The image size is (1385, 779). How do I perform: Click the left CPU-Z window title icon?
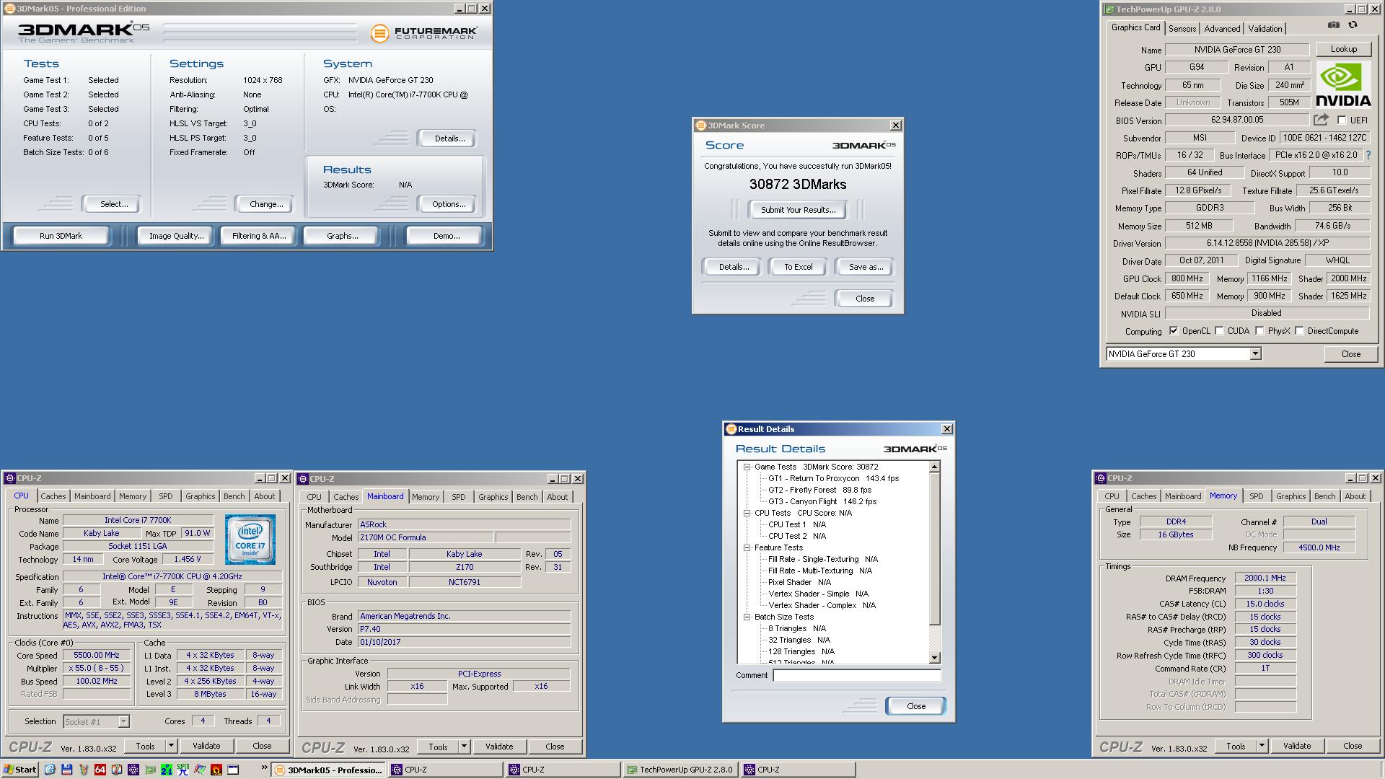[x=10, y=478]
